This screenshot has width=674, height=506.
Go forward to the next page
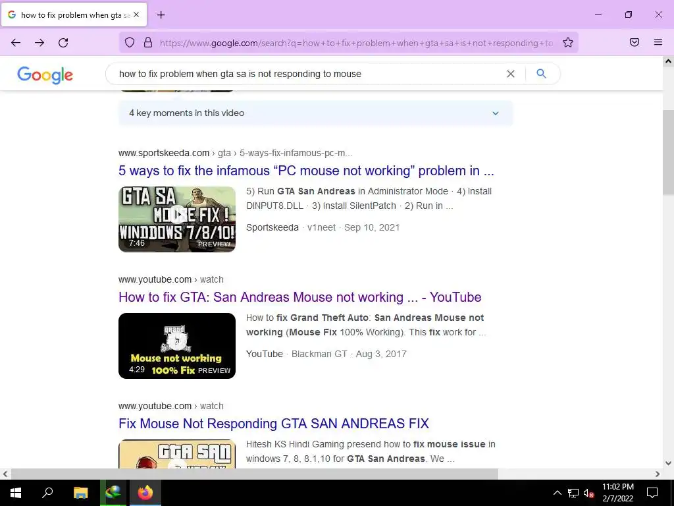pos(39,42)
